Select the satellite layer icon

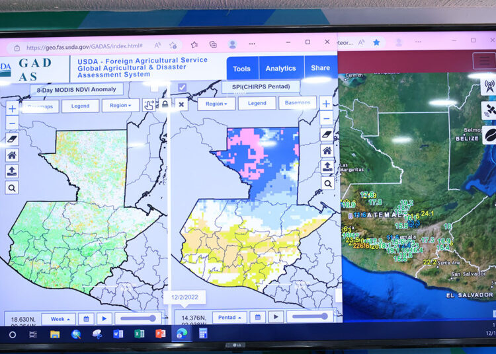click(x=489, y=110)
